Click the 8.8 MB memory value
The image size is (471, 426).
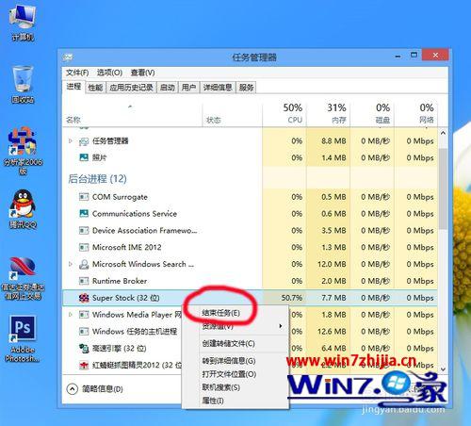333,141
